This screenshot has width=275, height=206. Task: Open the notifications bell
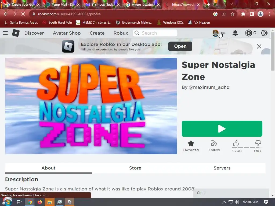click(235, 33)
